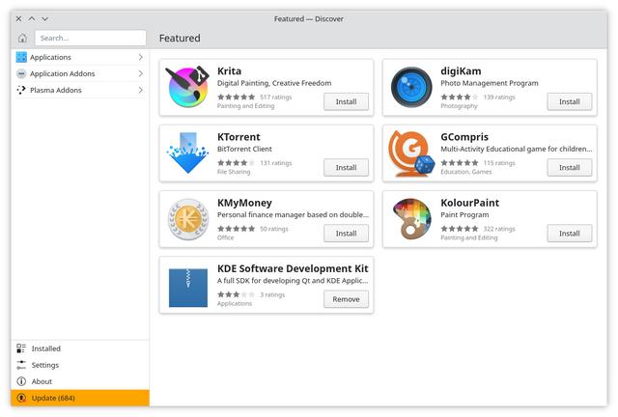Install KTorrent
The height and width of the screenshot is (417, 618).
[346, 168]
